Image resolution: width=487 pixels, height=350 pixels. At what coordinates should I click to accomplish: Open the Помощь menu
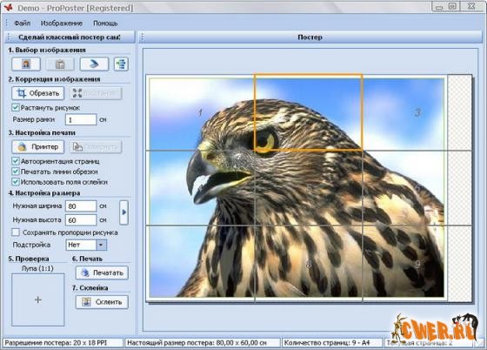coord(105,24)
